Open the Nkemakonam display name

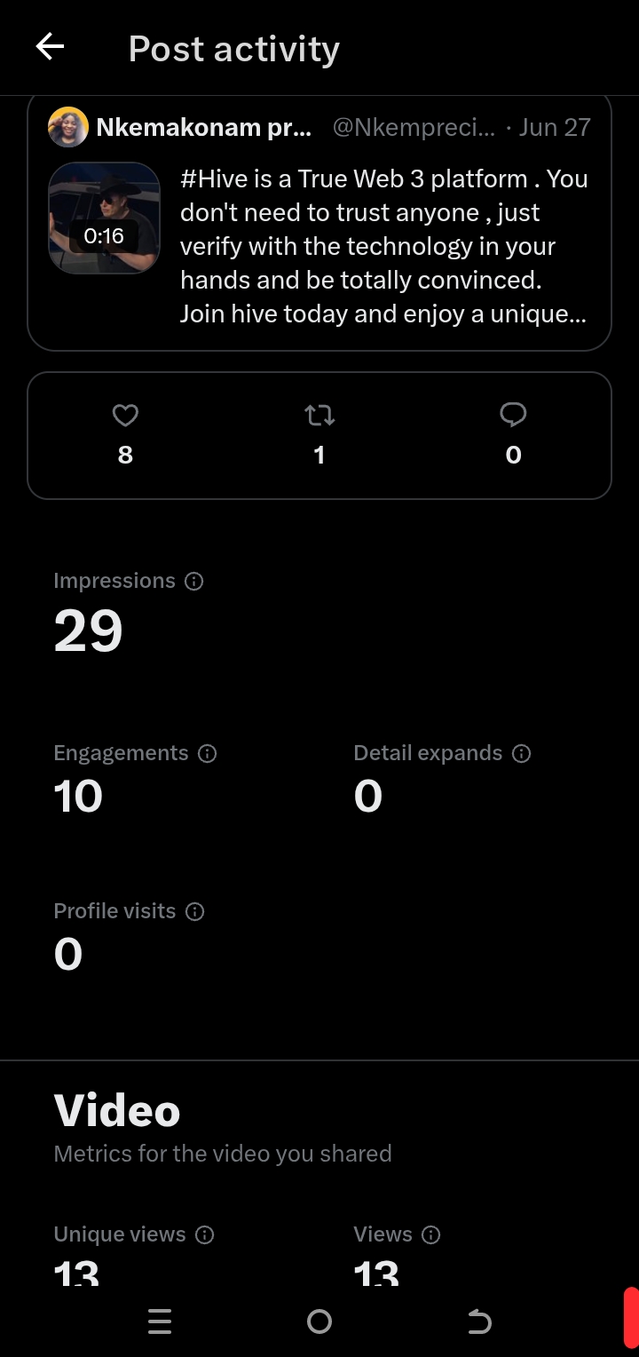click(x=204, y=127)
